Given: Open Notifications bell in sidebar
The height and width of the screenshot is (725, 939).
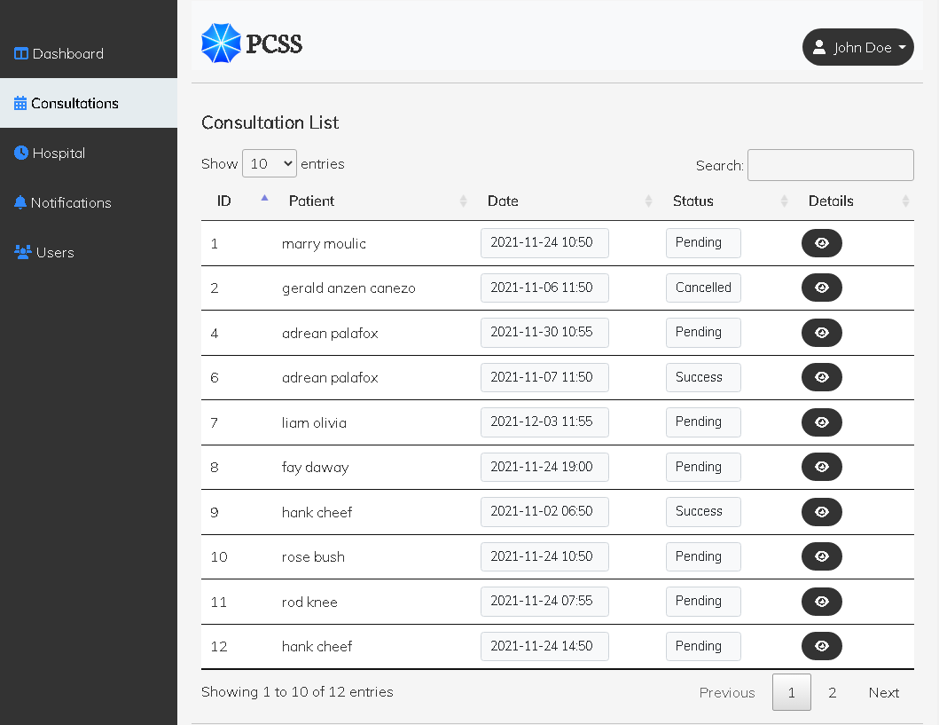Looking at the screenshot, I should tap(20, 202).
